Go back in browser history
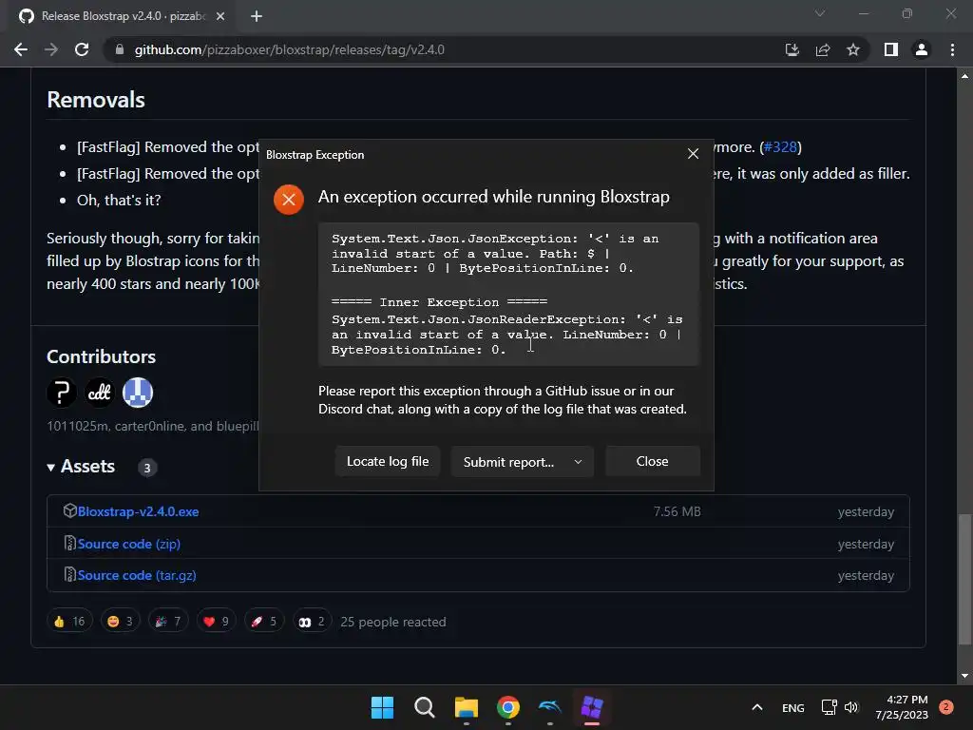Image resolution: width=973 pixels, height=730 pixels. (x=21, y=49)
